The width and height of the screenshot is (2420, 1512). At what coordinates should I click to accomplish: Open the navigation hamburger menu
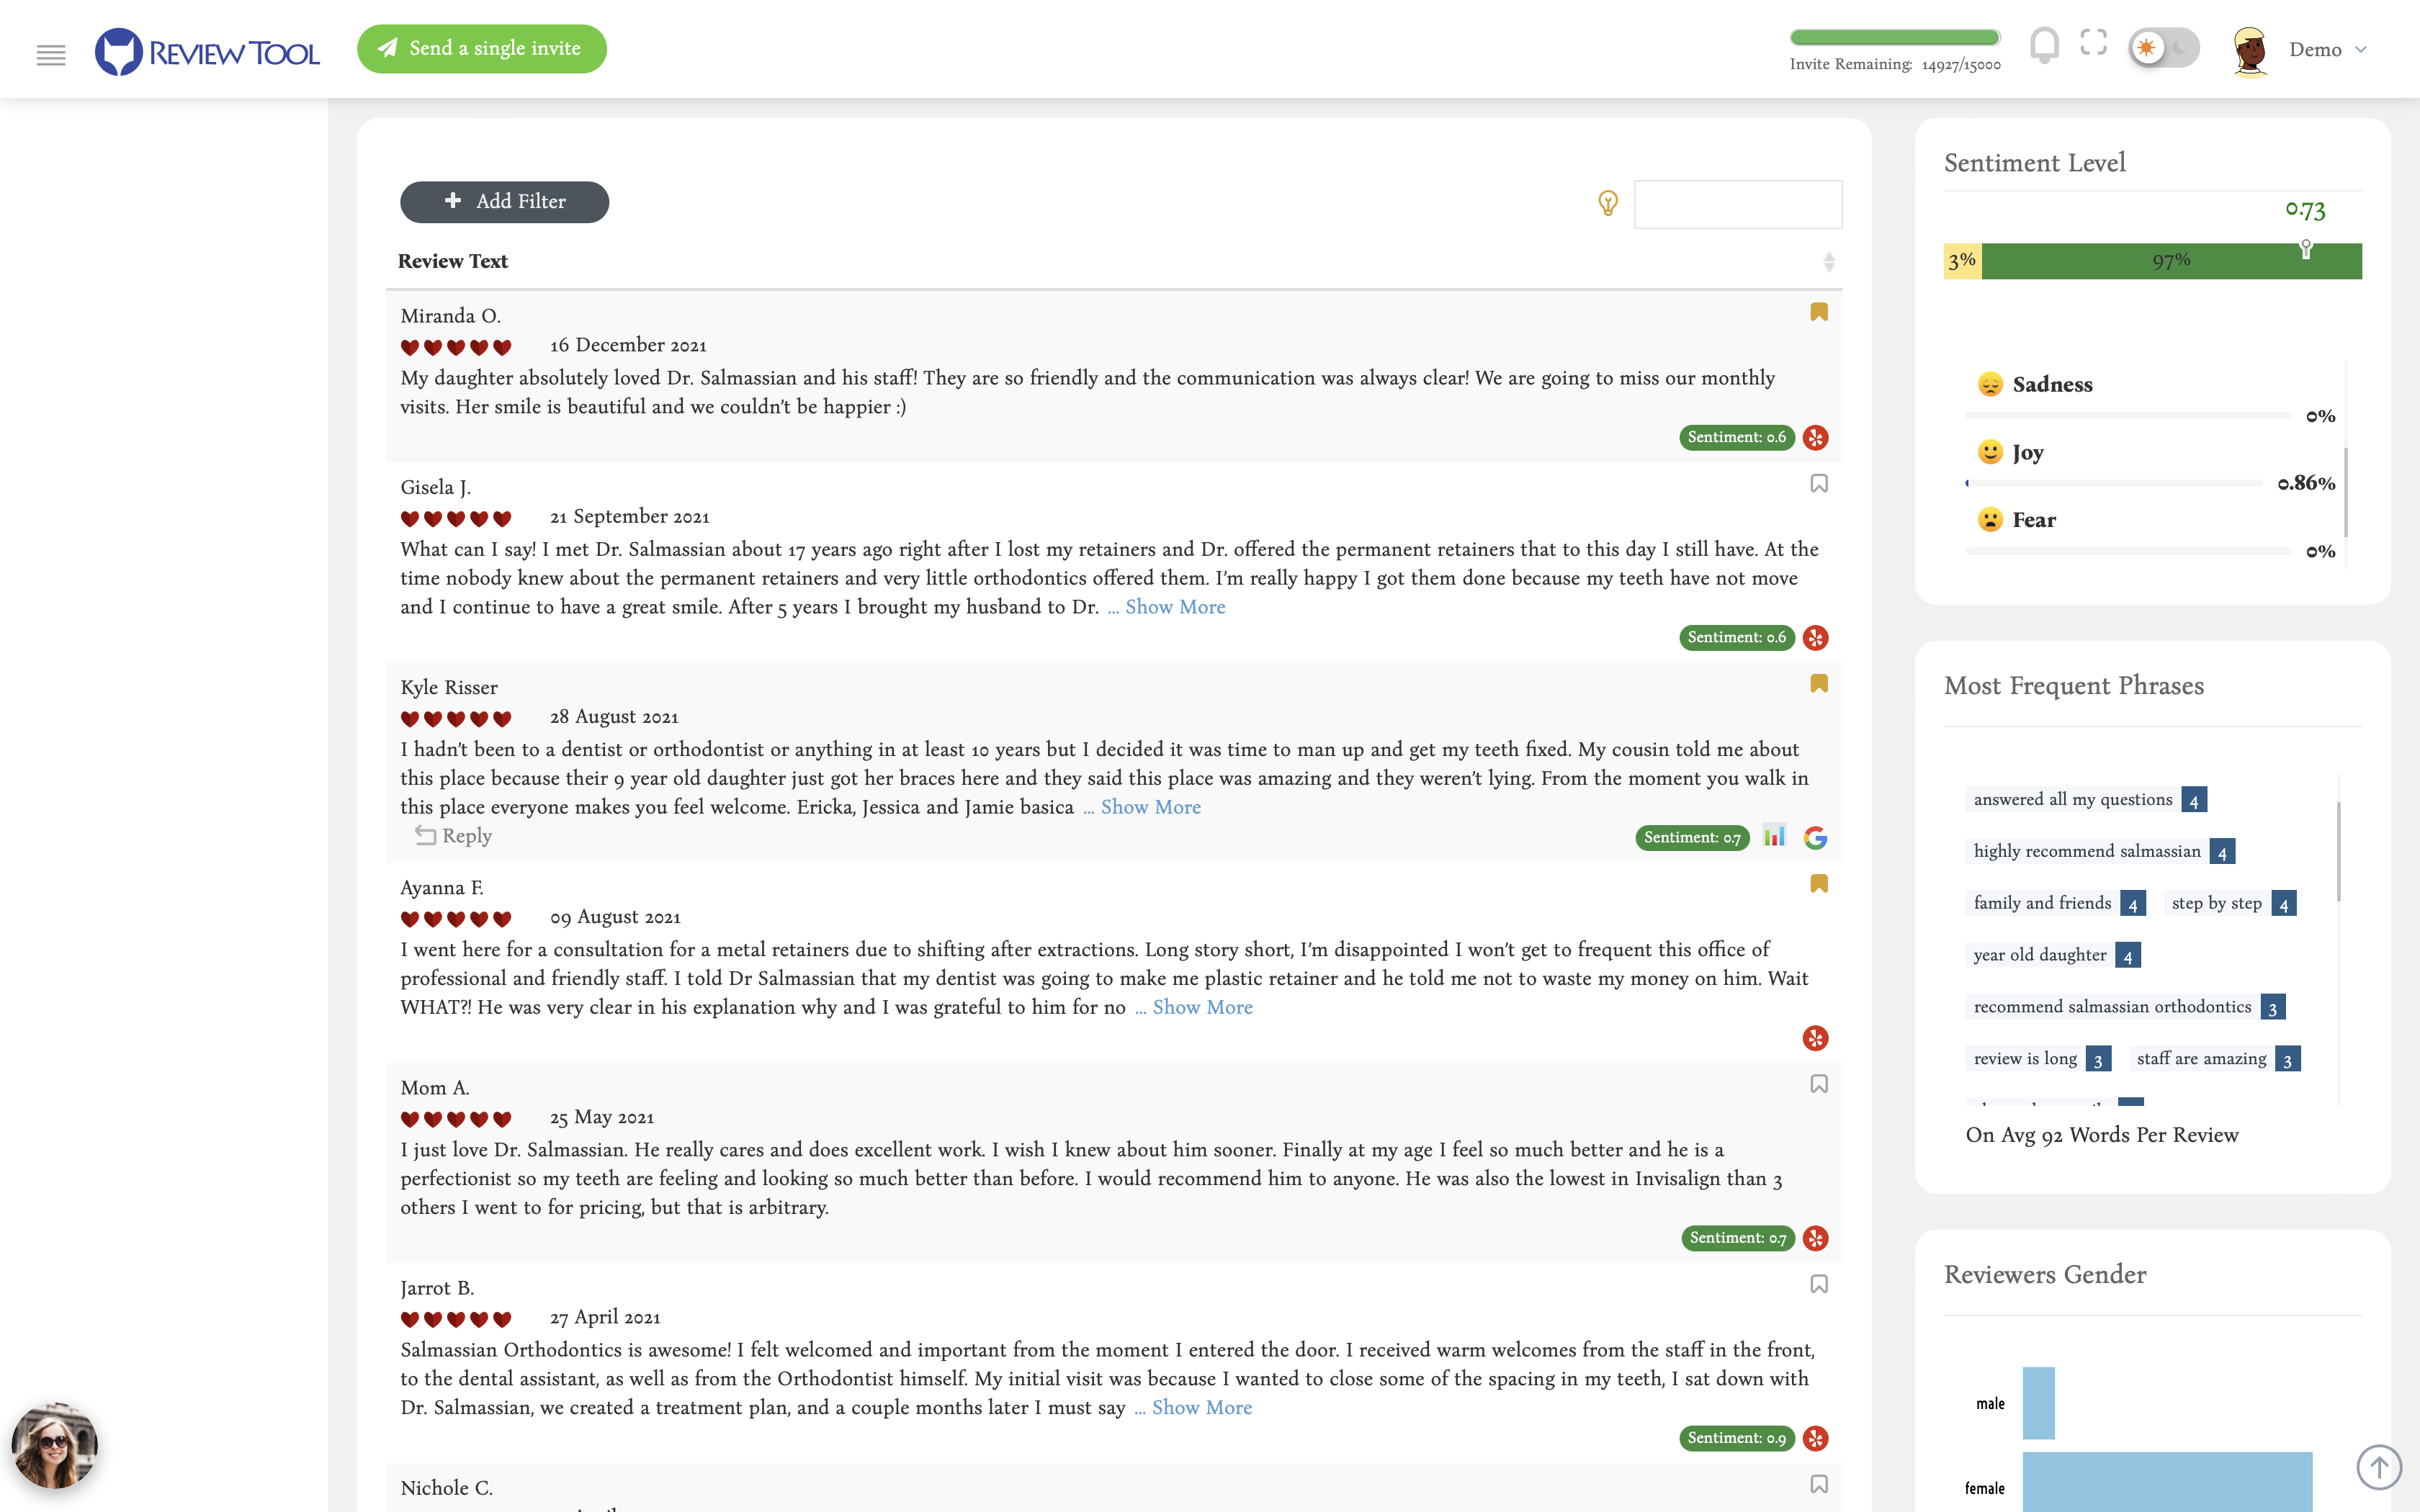pyautogui.click(x=50, y=55)
